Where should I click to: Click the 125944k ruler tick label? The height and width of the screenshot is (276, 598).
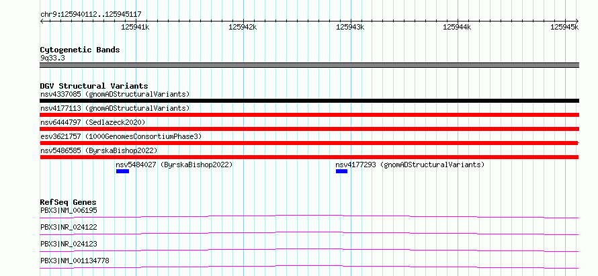tap(458, 27)
